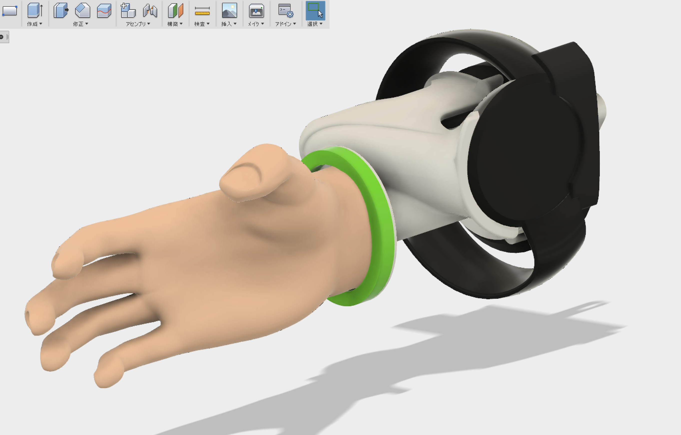Select the Create Sketch rectangle tool

[x=9, y=11]
